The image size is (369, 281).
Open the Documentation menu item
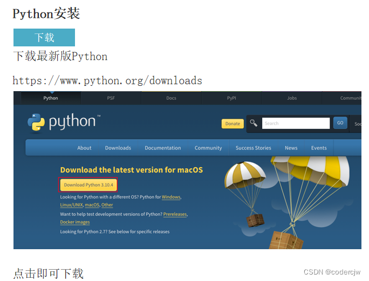[x=162, y=148]
